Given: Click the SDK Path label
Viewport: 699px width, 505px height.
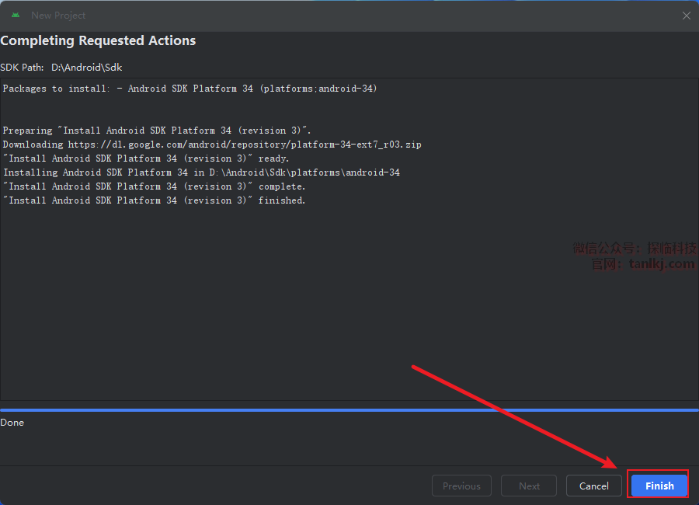Looking at the screenshot, I should tap(22, 68).
